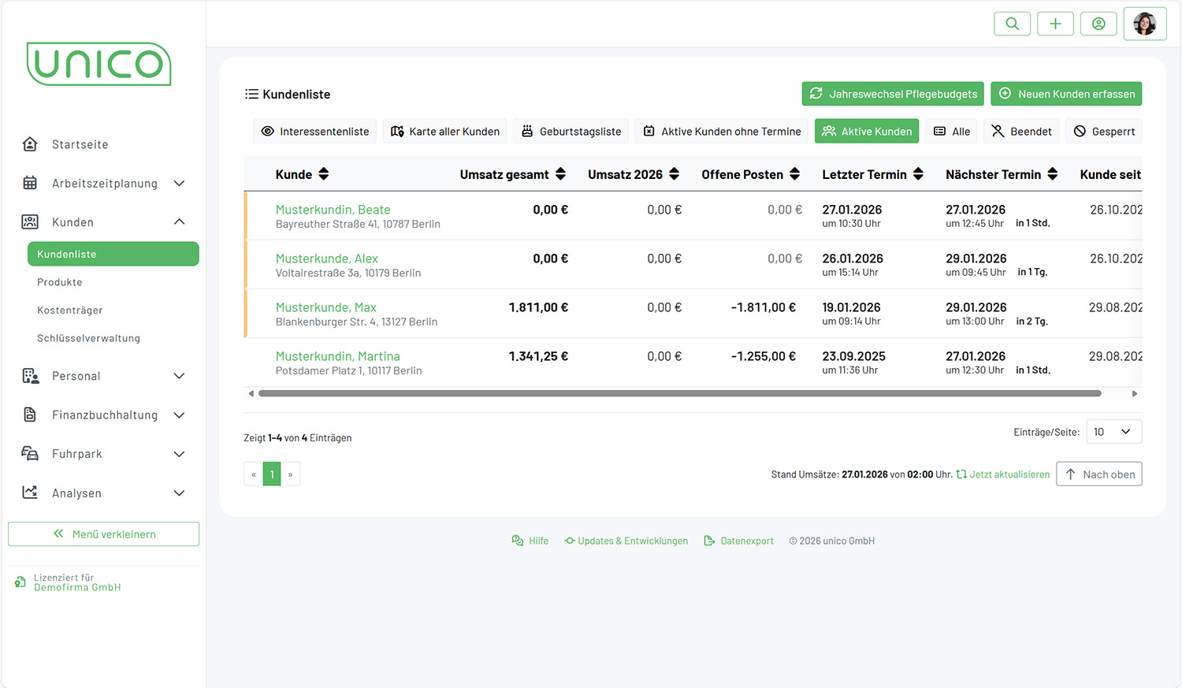Go to Startseite in the sidebar
This screenshot has width=1182, height=688.
click(80, 144)
